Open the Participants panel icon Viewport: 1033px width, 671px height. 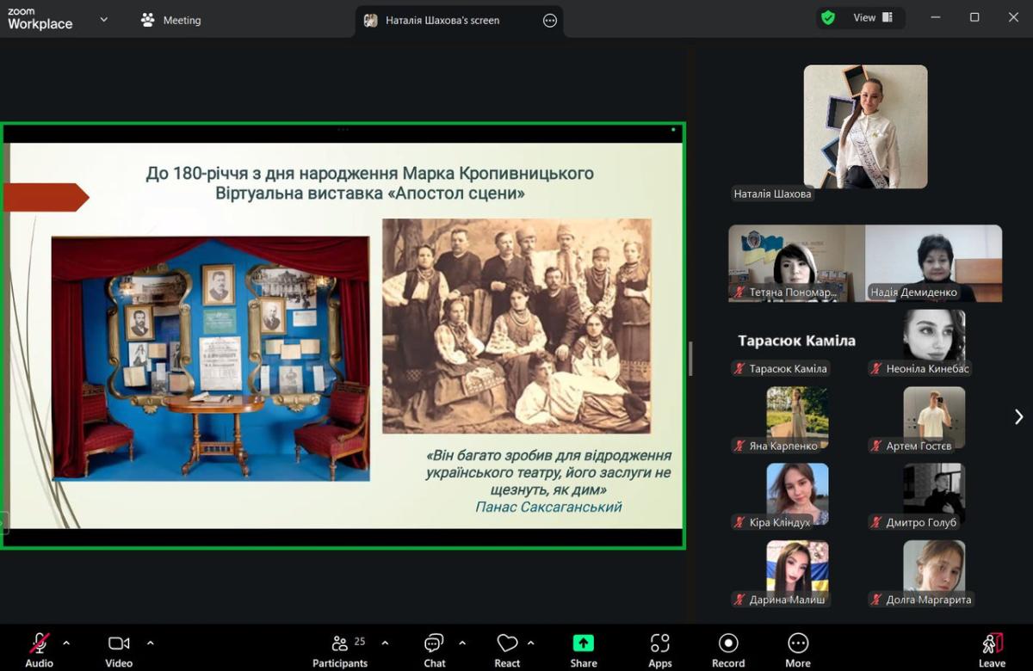(340, 643)
